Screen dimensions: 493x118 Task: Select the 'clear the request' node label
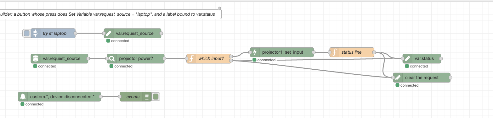click(x=422, y=78)
